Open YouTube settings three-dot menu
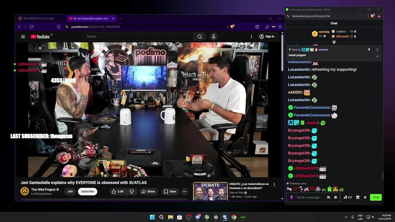Image resolution: width=395 pixels, height=222 pixels. (x=251, y=36)
